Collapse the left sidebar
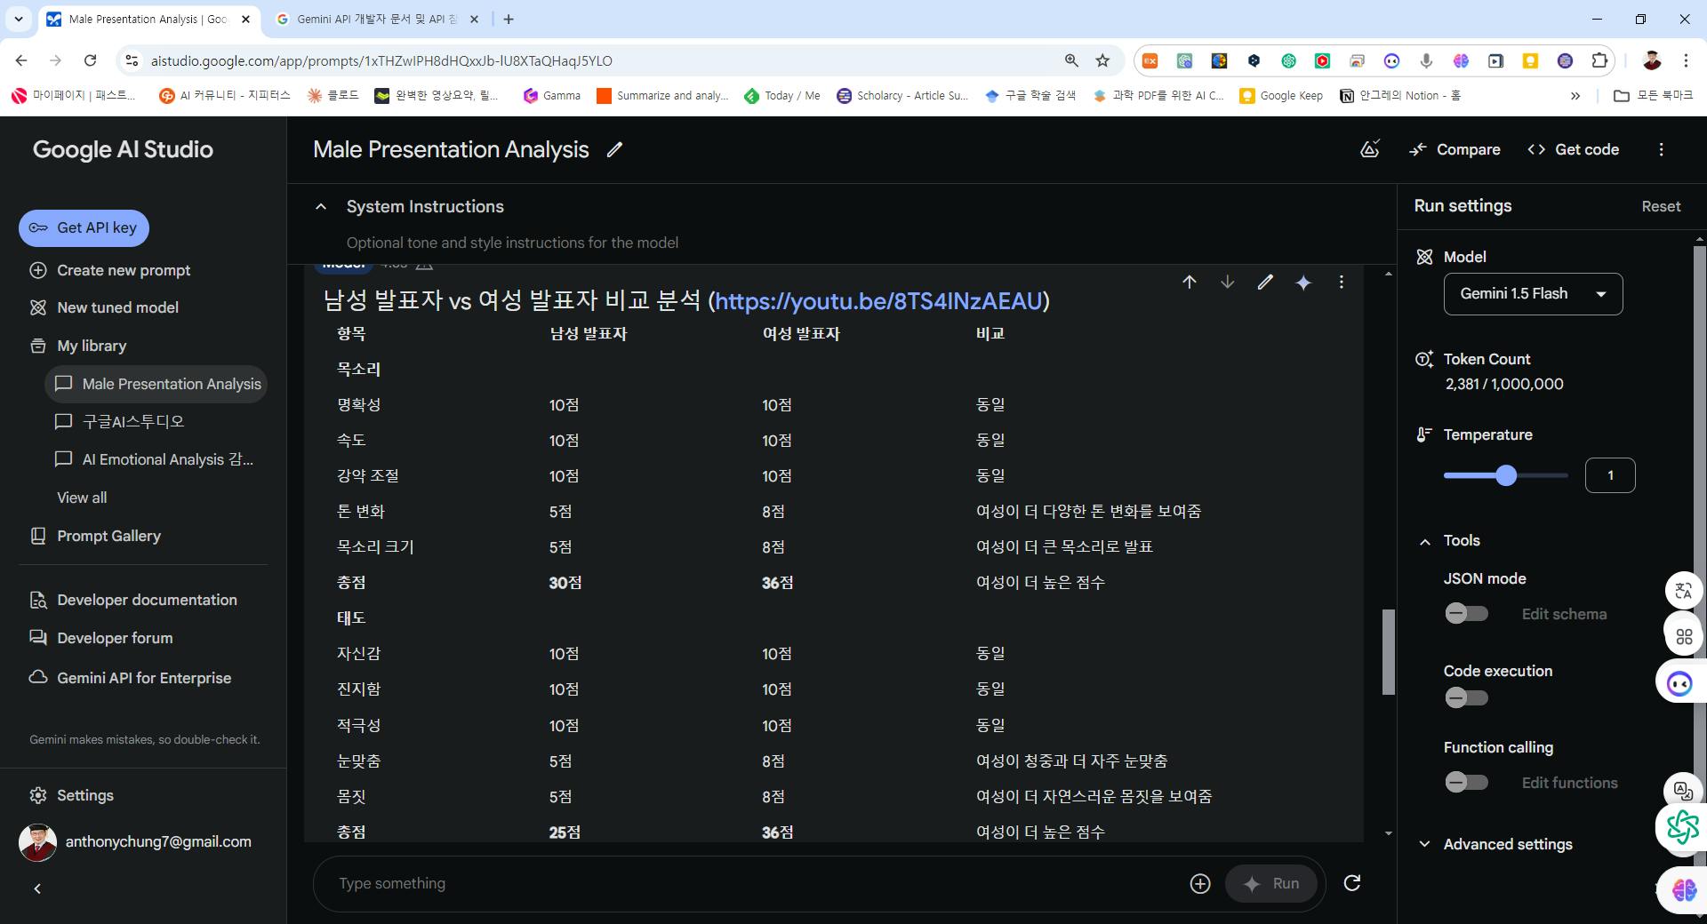Screen dimensions: 1707x924 click(x=37, y=888)
